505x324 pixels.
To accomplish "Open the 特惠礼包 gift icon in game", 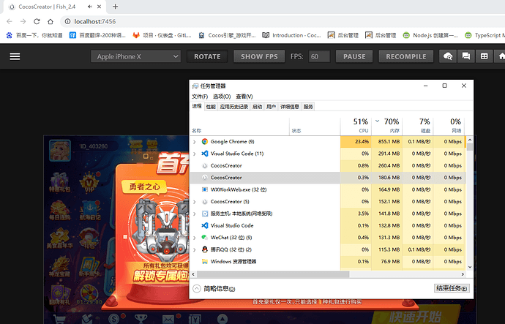I will 59,182.
